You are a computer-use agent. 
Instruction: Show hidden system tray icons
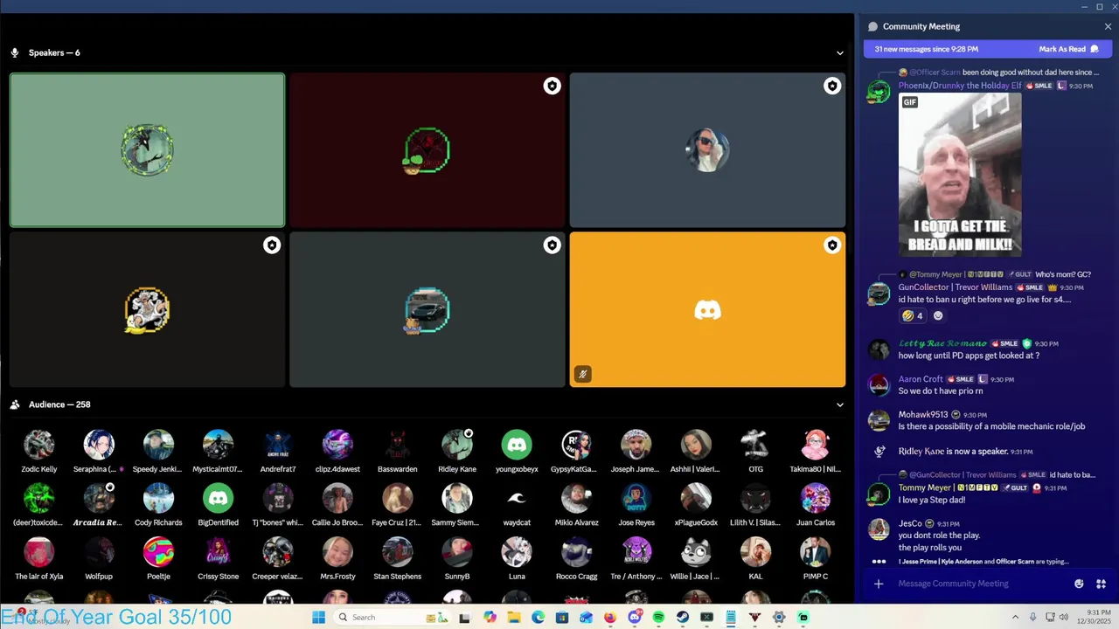coord(1015,617)
